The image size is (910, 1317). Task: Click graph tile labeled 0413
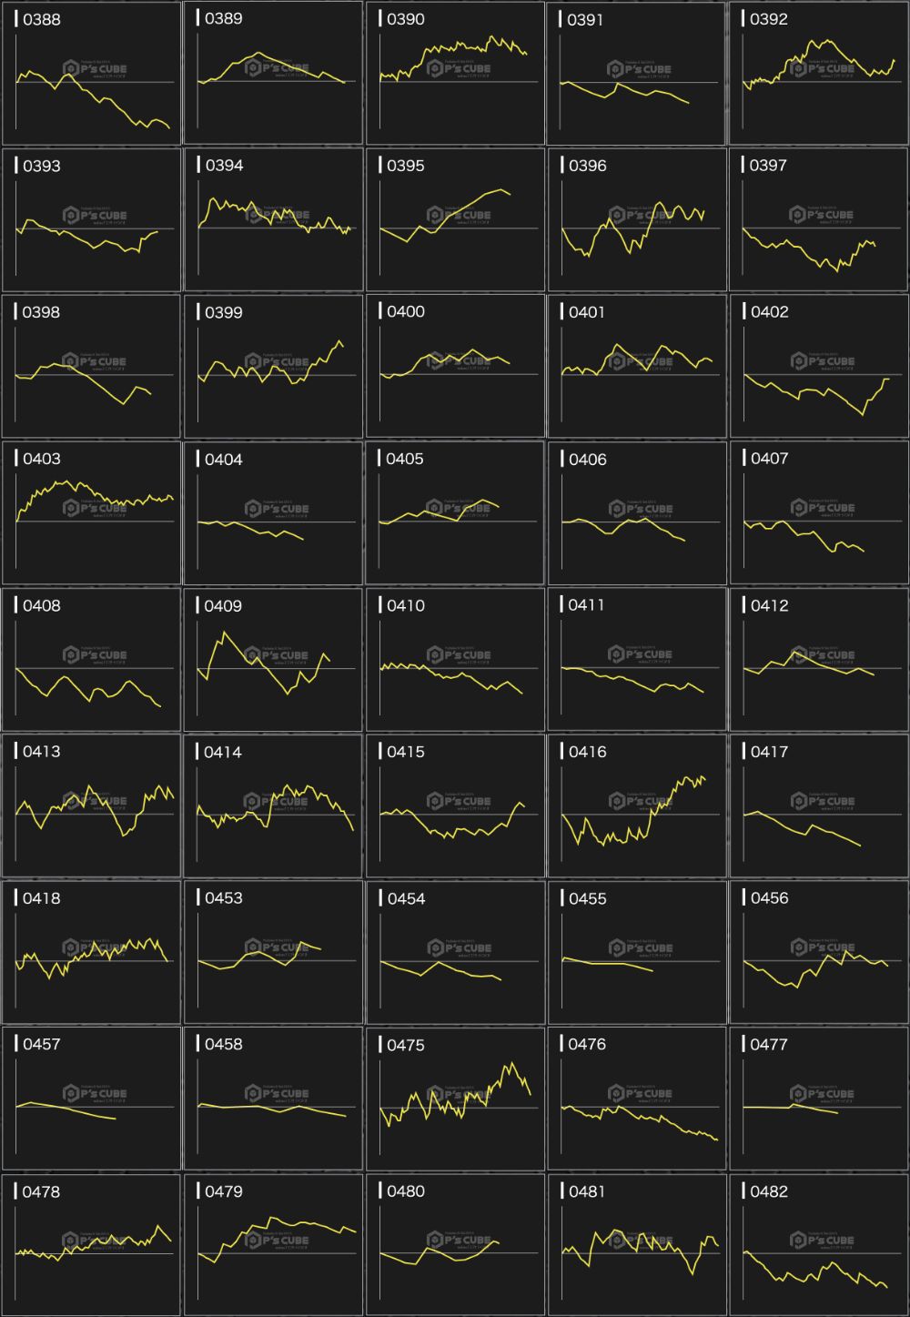(91, 805)
